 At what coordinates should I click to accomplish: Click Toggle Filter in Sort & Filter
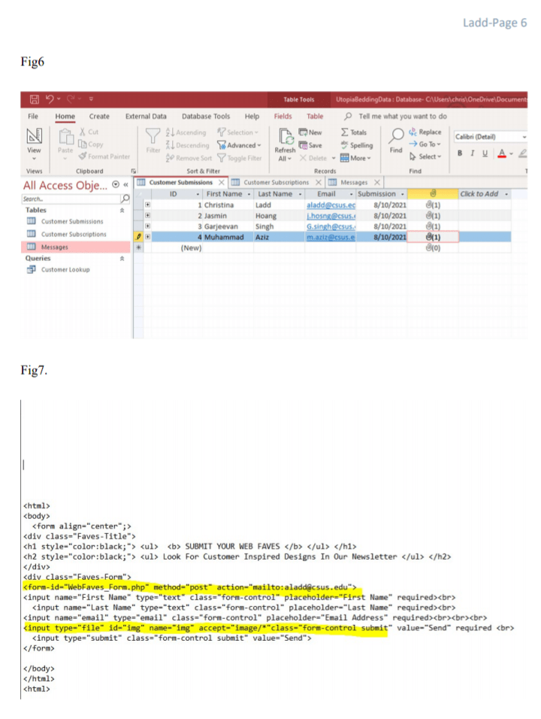click(240, 158)
